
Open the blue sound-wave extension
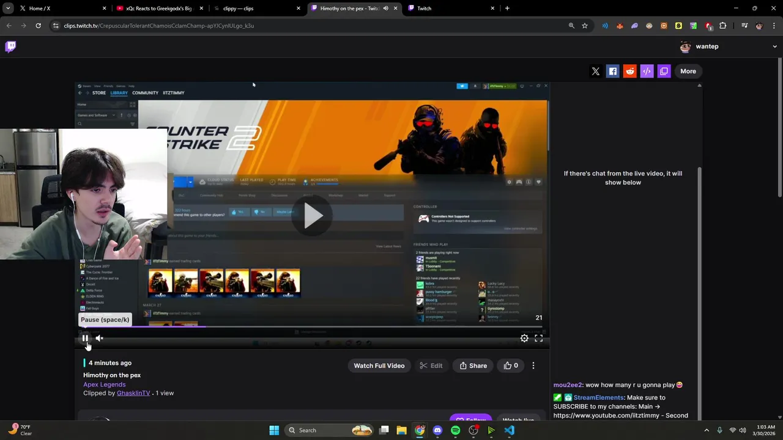coord(605,26)
